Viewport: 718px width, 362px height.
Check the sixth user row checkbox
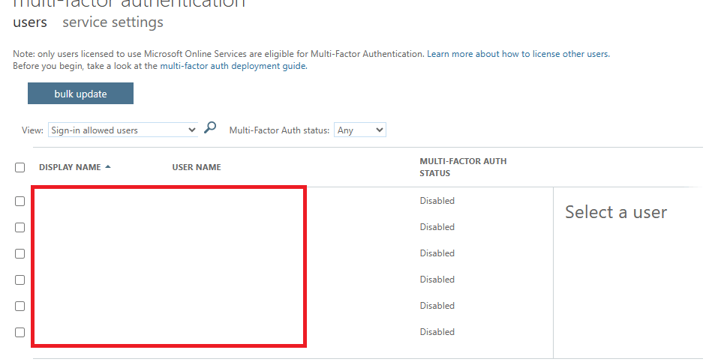pos(20,332)
